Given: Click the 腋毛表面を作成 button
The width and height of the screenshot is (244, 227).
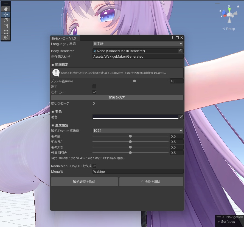Looking at the screenshot, I should pos(84,182).
